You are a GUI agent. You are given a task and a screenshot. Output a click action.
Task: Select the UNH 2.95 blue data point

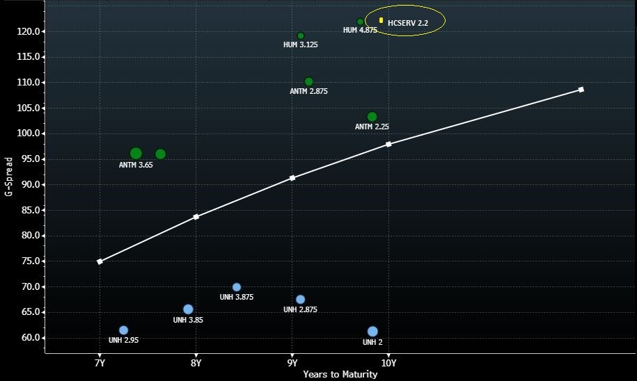(x=123, y=330)
